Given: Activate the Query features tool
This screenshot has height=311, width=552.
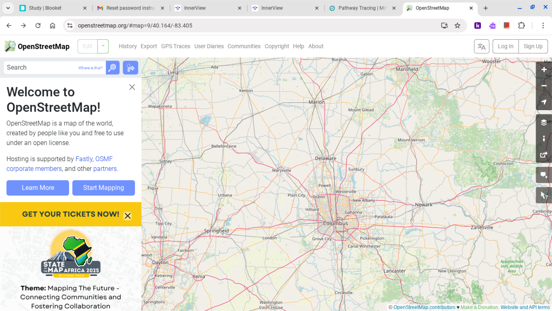Looking at the screenshot, I should coord(544,195).
